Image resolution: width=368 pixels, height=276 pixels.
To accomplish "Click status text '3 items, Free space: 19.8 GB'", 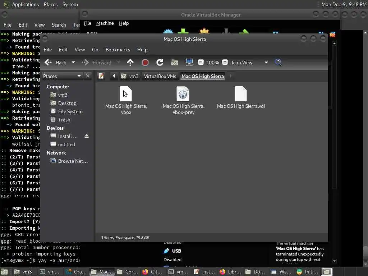I will pyautogui.click(x=125, y=238).
